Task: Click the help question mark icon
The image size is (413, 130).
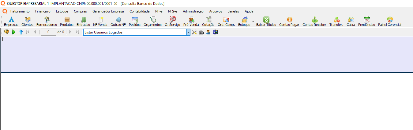Action: point(7,32)
